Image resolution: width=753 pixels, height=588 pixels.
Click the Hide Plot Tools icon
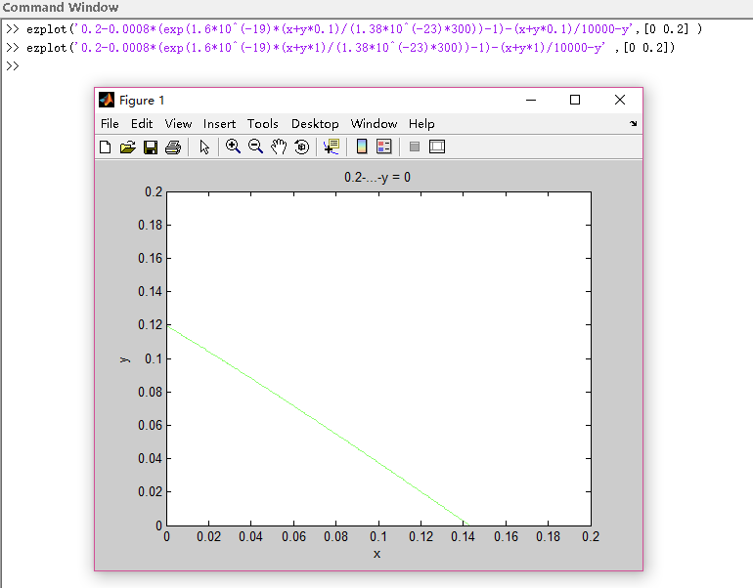pos(415,147)
